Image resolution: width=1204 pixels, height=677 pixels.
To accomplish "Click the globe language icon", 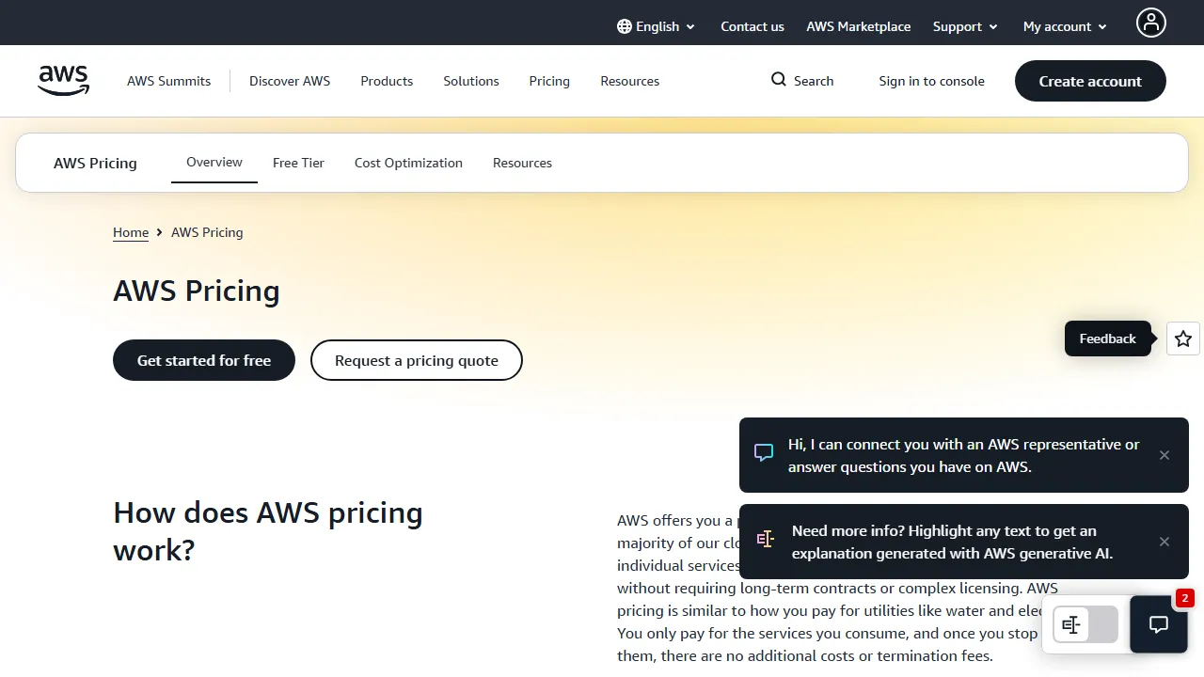I will (x=625, y=26).
